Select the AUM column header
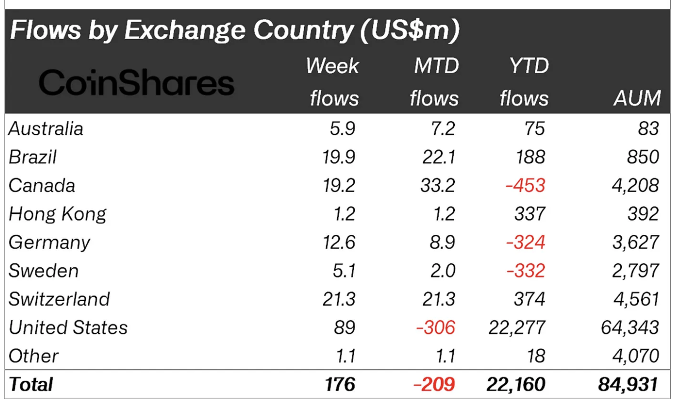This screenshot has height=404, width=678. [637, 99]
